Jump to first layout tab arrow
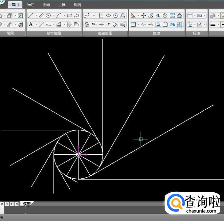Image resolution: width=224 pixels, height=221 pixels. pyautogui.click(x=2, y=204)
